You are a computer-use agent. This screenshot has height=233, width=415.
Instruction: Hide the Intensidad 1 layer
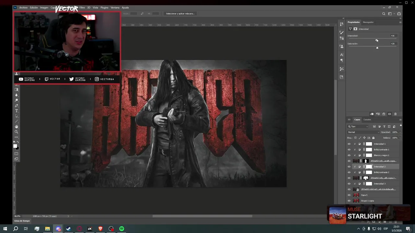click(x=349, y=144)
